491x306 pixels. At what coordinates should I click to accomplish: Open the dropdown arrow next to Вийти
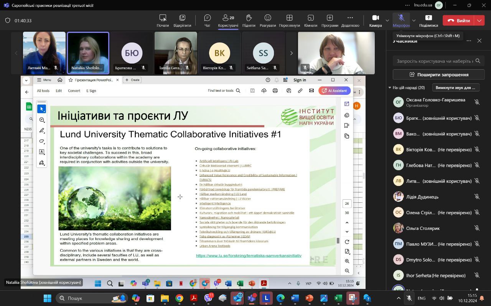tap(479, 20)
